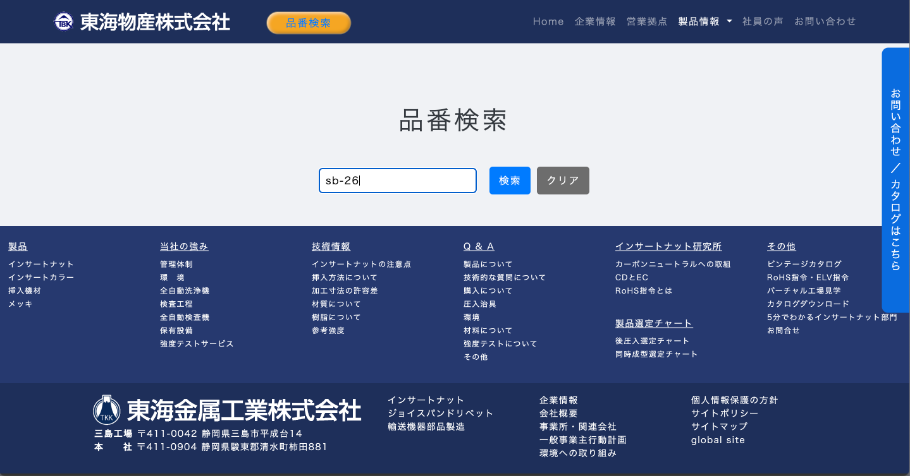This screenshot has width=910, height=476.
Task: Open the 材料について link
Action: (x=488, y=331)
